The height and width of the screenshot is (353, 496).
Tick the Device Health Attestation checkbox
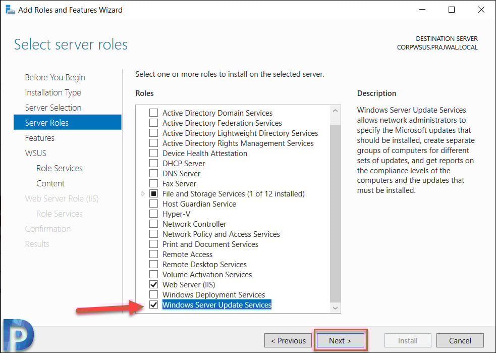[154, 153]
